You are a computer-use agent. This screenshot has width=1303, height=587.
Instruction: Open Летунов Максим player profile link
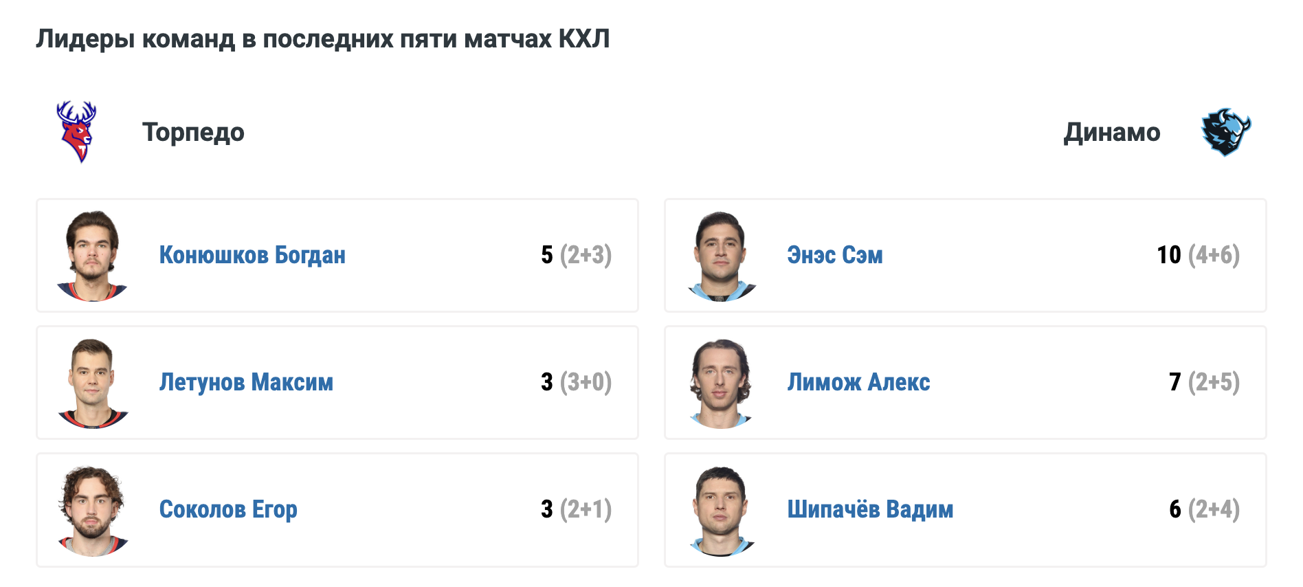246,382
